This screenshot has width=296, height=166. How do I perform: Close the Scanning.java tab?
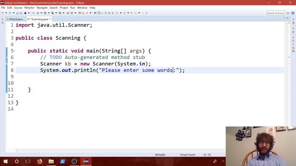click(x=50, y=19)
